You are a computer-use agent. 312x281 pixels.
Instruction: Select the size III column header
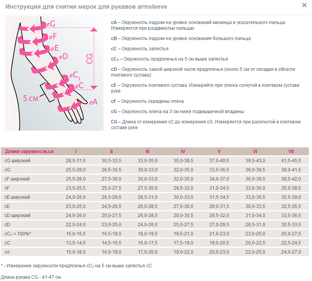(147, 151)
